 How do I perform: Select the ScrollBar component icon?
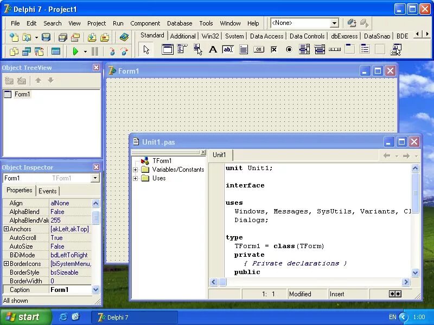[x=335, y=49]
